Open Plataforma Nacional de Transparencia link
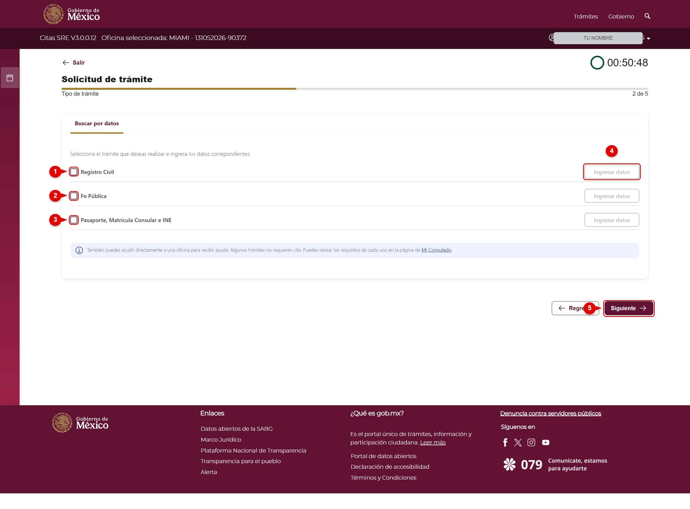Screen dimensions: 690x509 pyautogui.click(x=253, y=451)
